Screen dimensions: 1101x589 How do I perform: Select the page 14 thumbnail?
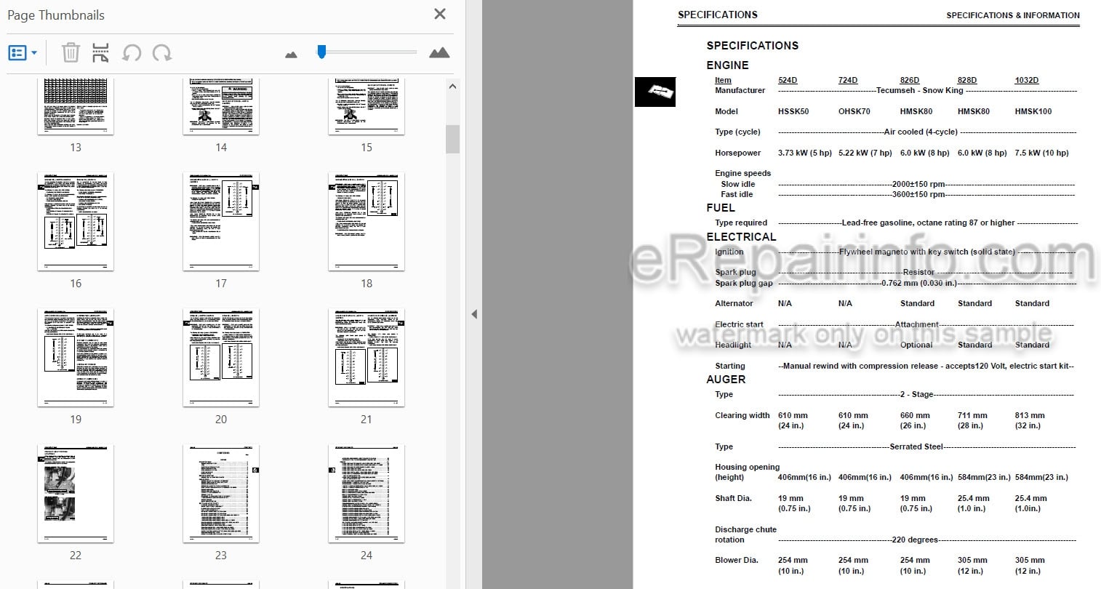[221, 107]
